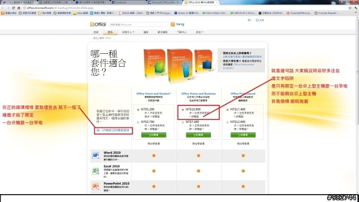Viewport: 359px width, 202px height.
Task: Switch to the Facebook browser tab
Action: click(x=128, y=2)
